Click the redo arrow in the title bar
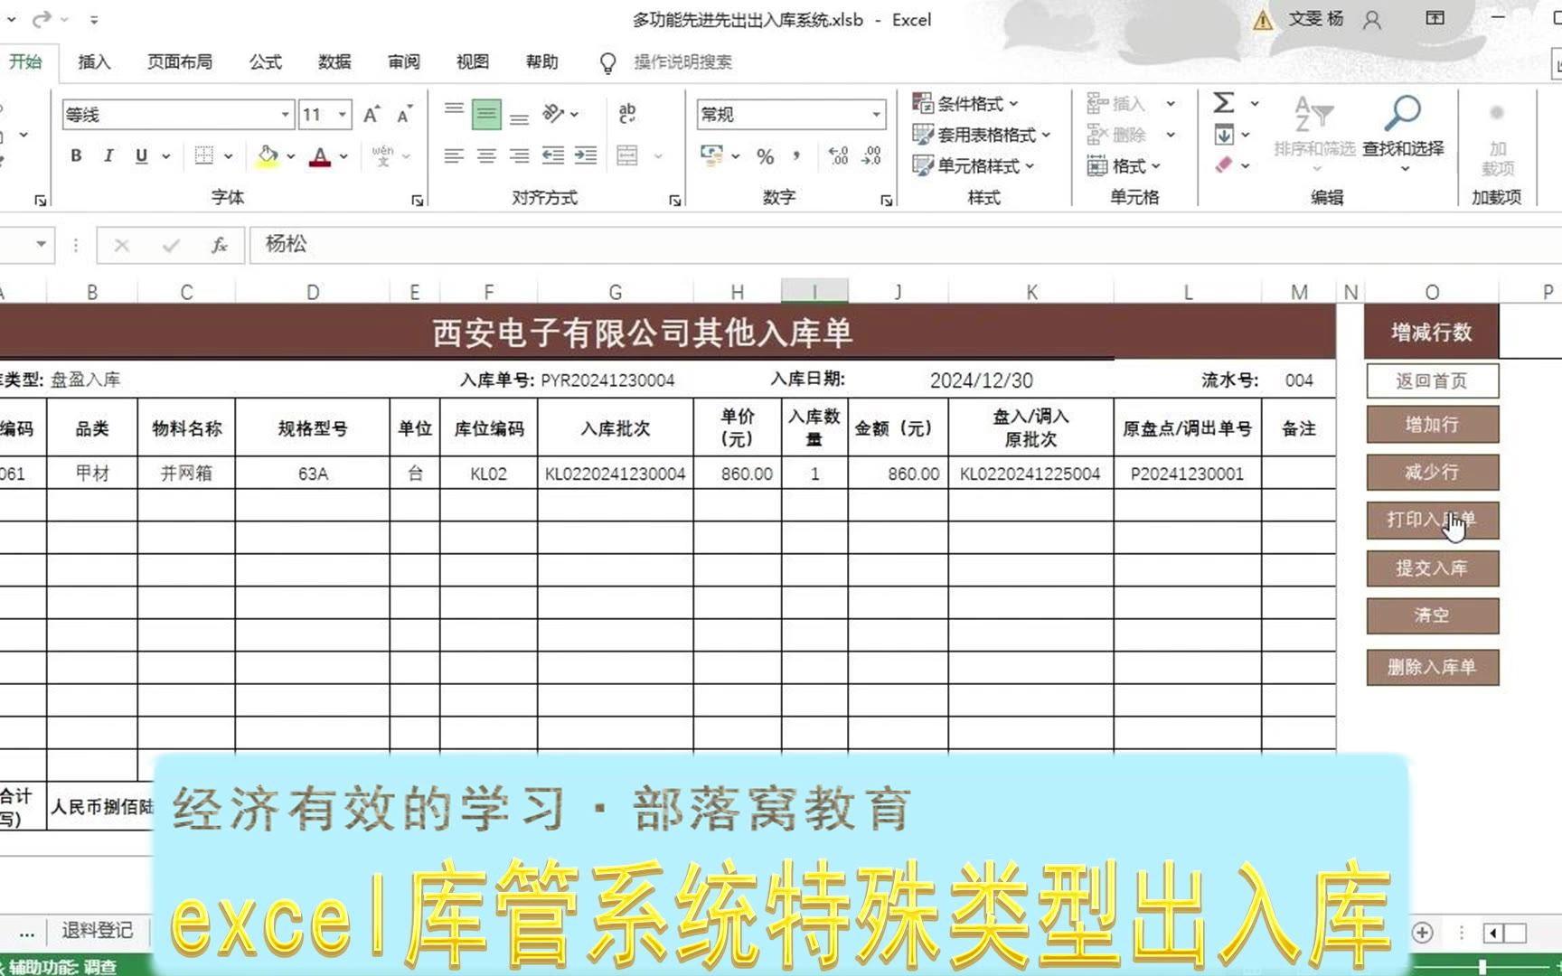This screenshot has width=1562, height=976. 41,19
